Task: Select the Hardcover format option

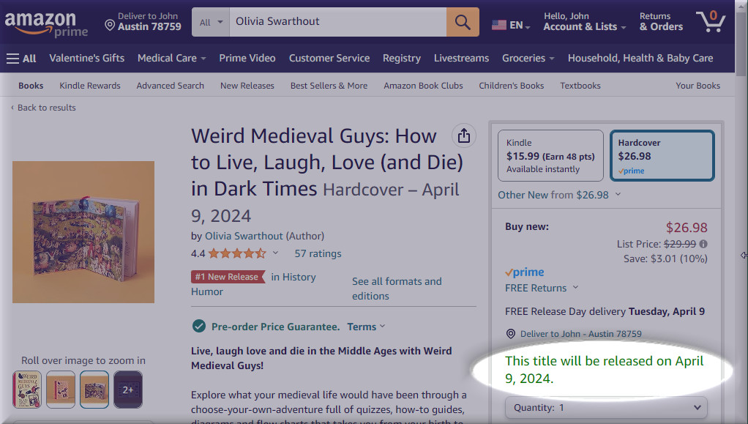Action: 662,155
